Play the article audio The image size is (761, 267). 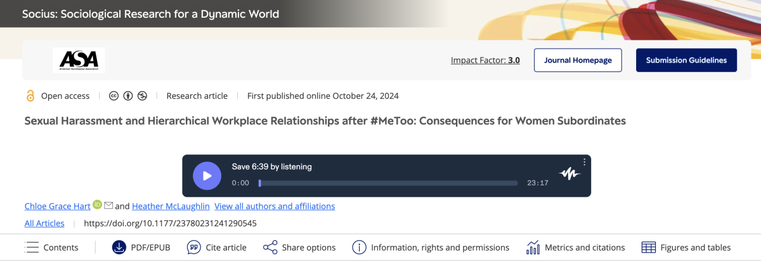point(207,176)
